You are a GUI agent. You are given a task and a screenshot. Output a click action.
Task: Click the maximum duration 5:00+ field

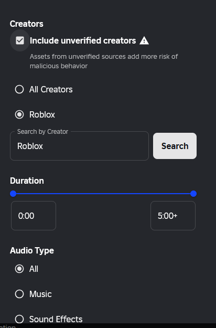[x=173, y=216]
